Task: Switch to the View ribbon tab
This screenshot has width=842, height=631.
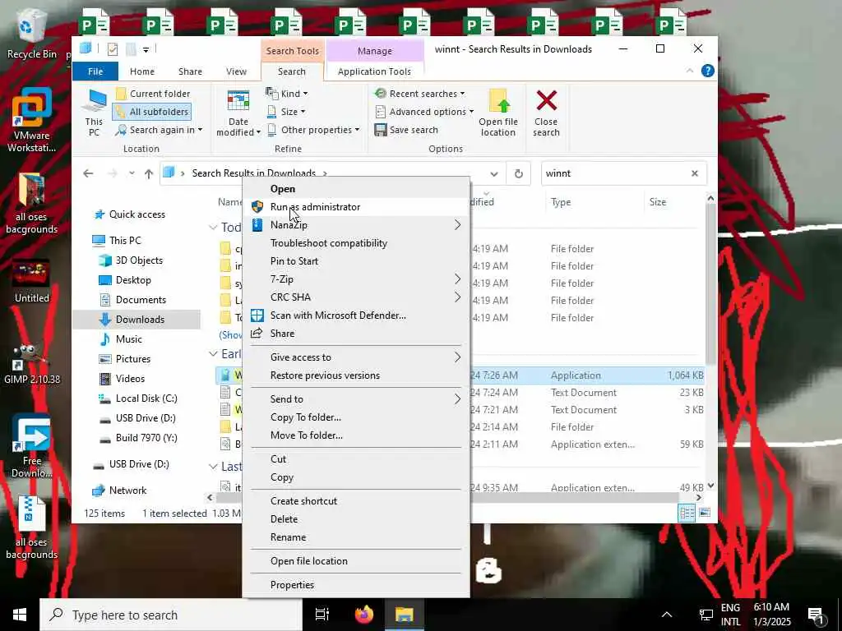Action: (x=236, y=71)
